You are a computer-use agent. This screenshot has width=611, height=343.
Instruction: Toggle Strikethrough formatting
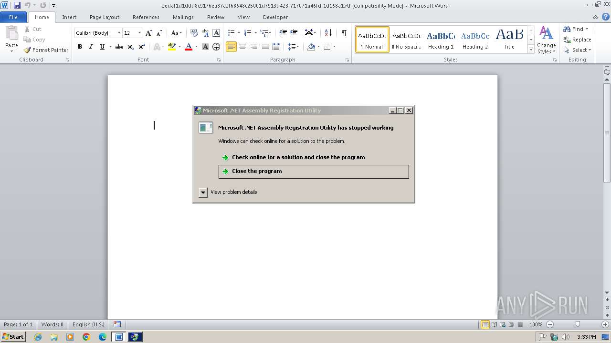click(x=119, y=47)
